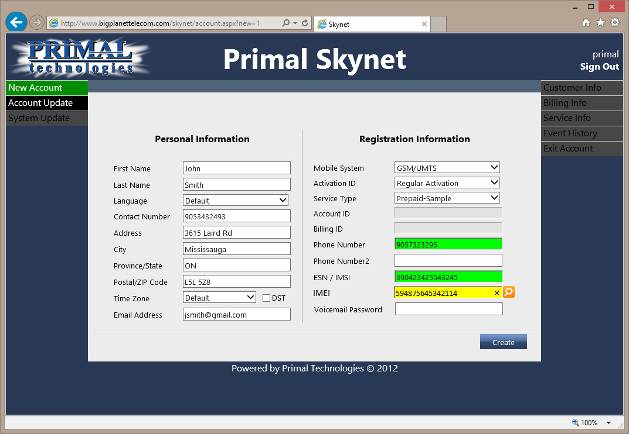Click the green ESN / IMSI field
629x434 pixels.
448,277
